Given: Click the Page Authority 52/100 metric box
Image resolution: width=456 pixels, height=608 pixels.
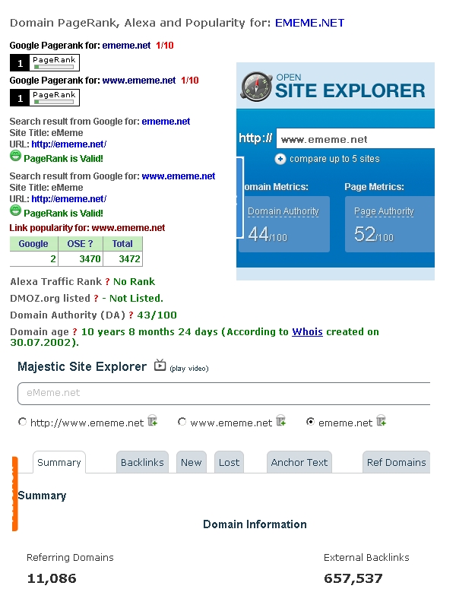Looking at the screenshot, I should (x=390, y=224).
